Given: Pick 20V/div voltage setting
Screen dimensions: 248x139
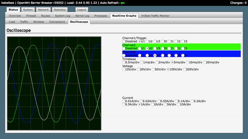Looking at the screenshot, I should click(138, 69).
